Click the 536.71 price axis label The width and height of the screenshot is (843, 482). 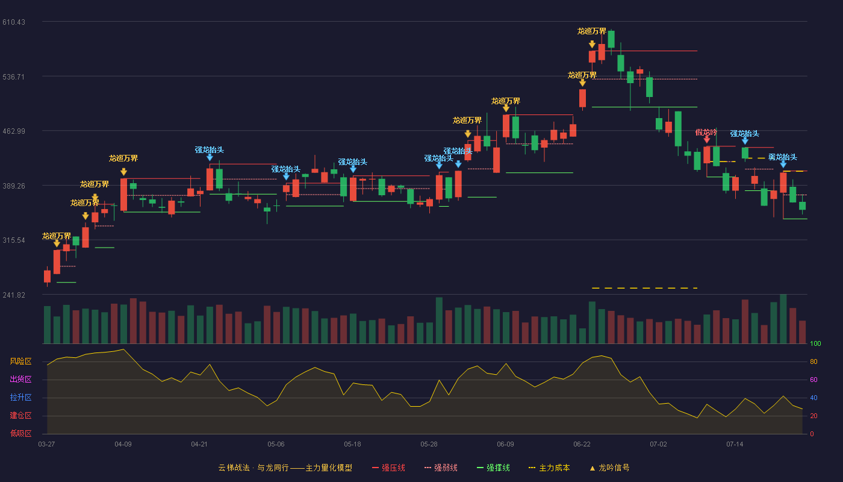point(14,77)
